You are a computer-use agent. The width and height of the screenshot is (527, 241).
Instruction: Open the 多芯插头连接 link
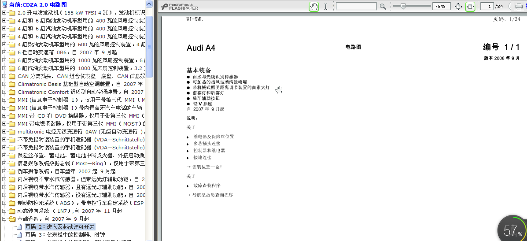click(206, 144)
